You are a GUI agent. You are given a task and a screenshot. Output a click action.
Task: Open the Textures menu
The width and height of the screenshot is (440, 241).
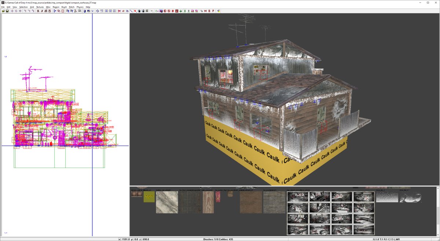(40, 7)
